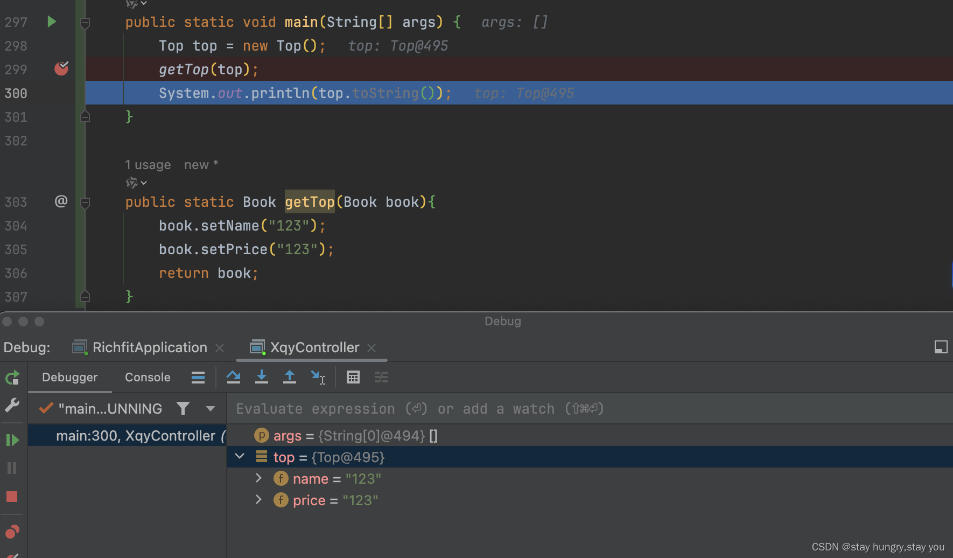This screenshot has height=558, width=953.
Task: Open the thread selector dropdown arrow
Action: (211, 409)
